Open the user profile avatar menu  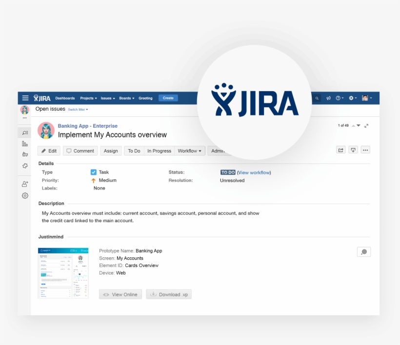click(x=367, y=98)
